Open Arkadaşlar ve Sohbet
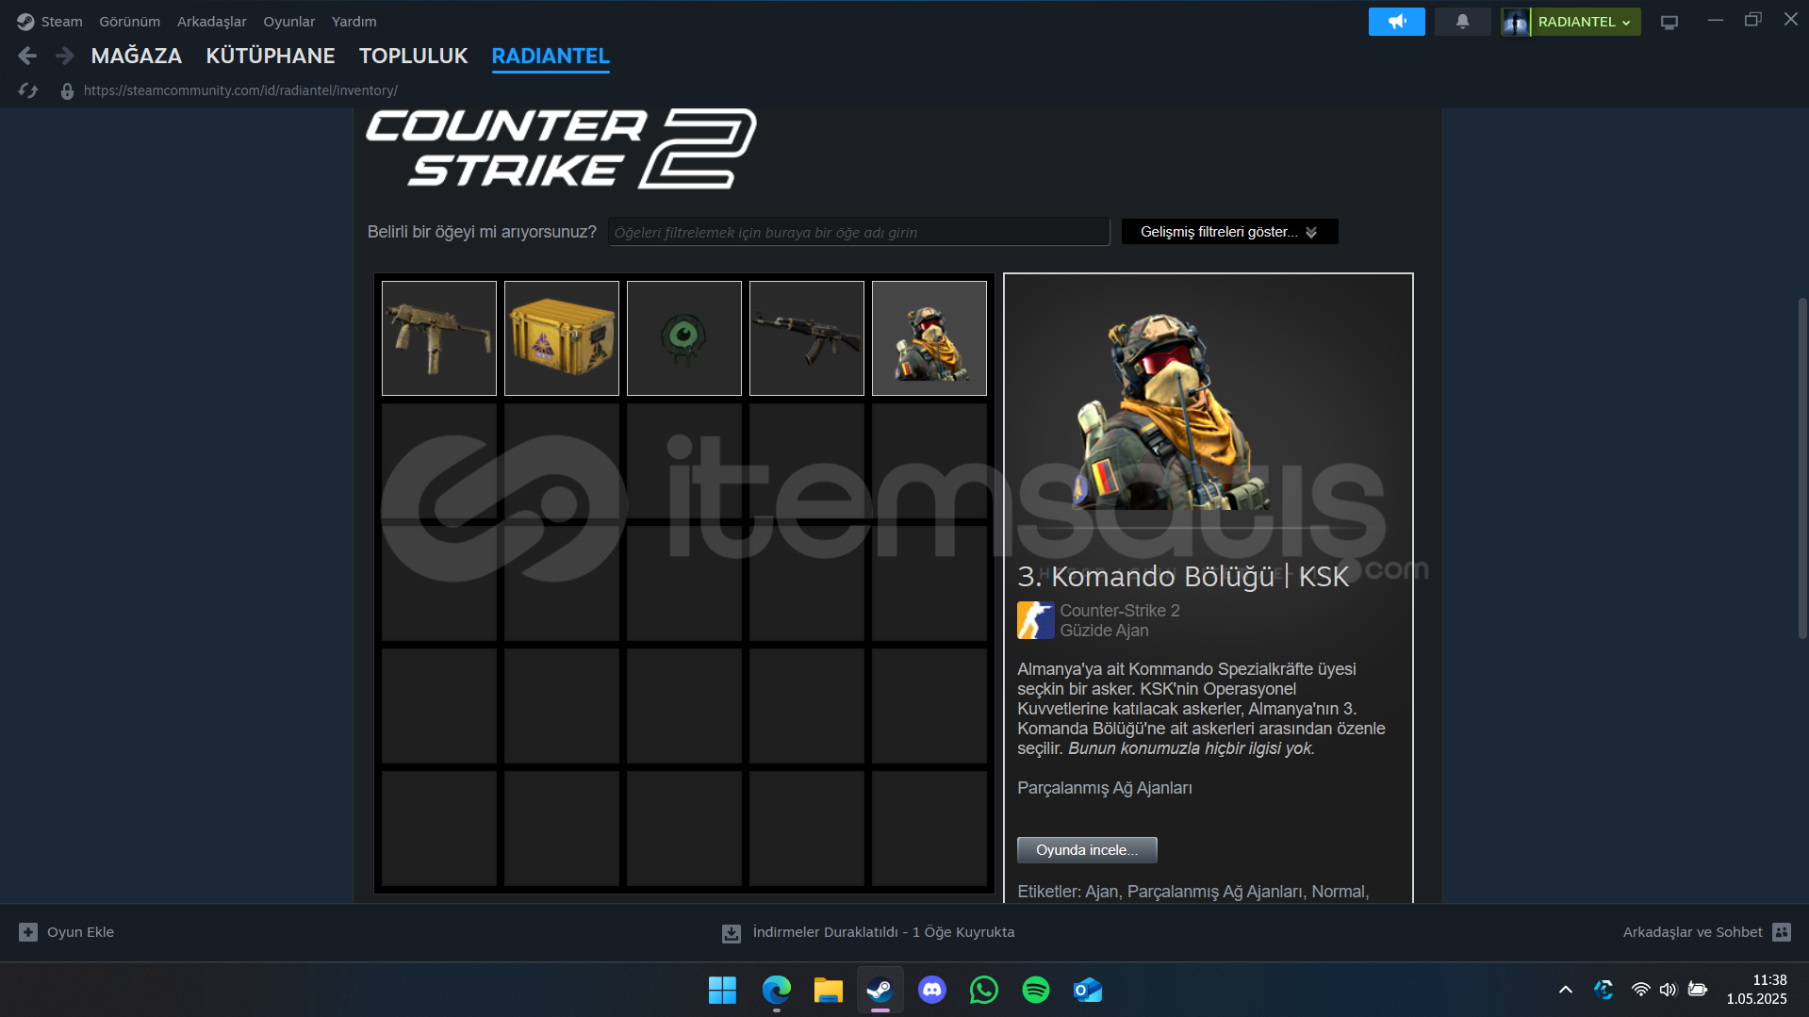The image size is (1809, 1017). (x=1692, y=932)
